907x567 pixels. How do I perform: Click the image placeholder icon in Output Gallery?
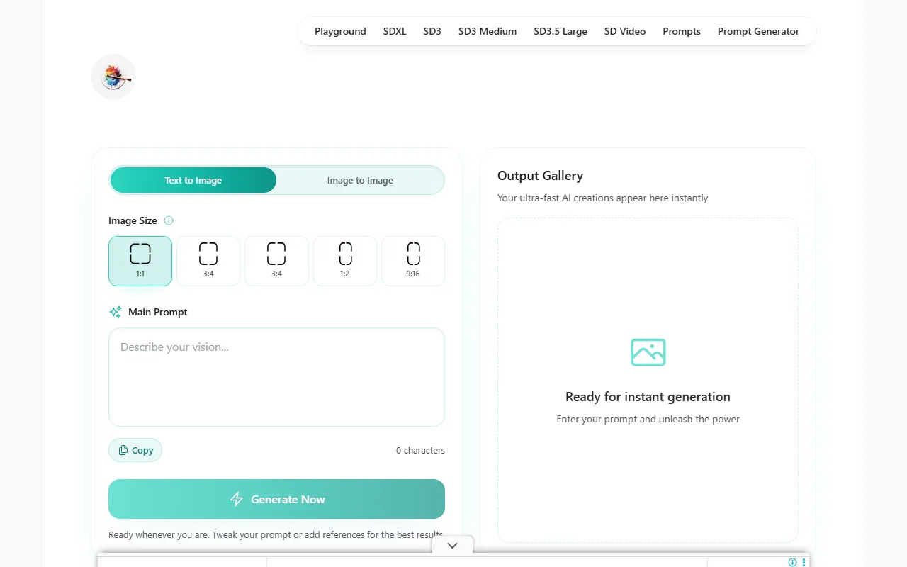648,352
